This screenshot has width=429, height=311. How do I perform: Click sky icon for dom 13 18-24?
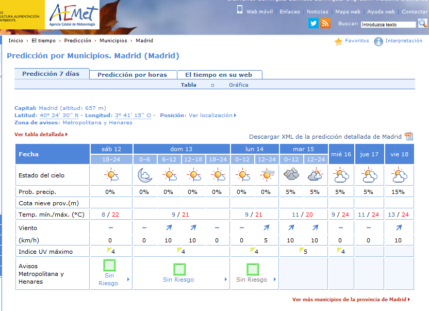click(x=218, y=175)
